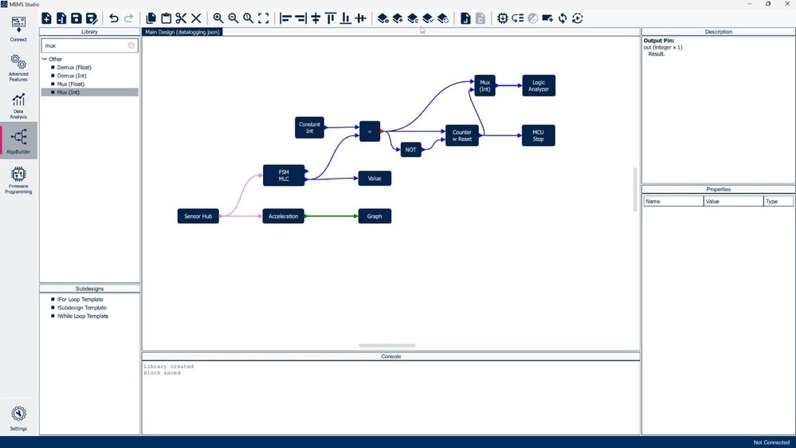Select !For Loop Template subdesign
796x448 pixels.
tap(80, 300)
